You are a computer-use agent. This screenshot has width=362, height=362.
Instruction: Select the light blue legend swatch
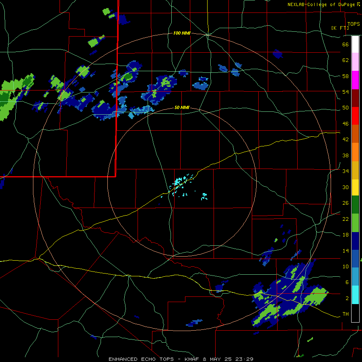click(355, 277)
